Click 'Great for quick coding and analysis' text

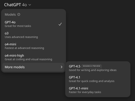tap(92, 81)
